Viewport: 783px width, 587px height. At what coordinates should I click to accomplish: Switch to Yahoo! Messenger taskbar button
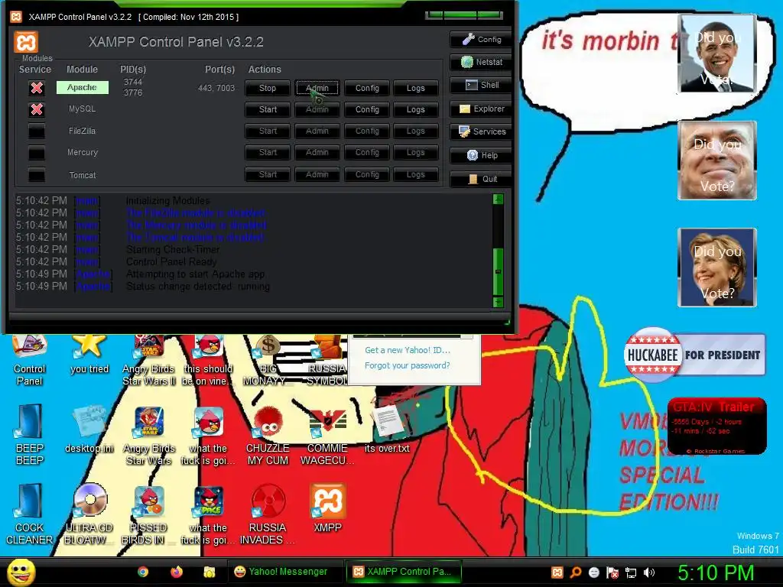point(286,572)
